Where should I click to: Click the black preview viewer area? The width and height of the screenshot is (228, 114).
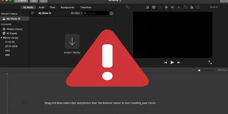pyautogui.click(x=173, y=35)
